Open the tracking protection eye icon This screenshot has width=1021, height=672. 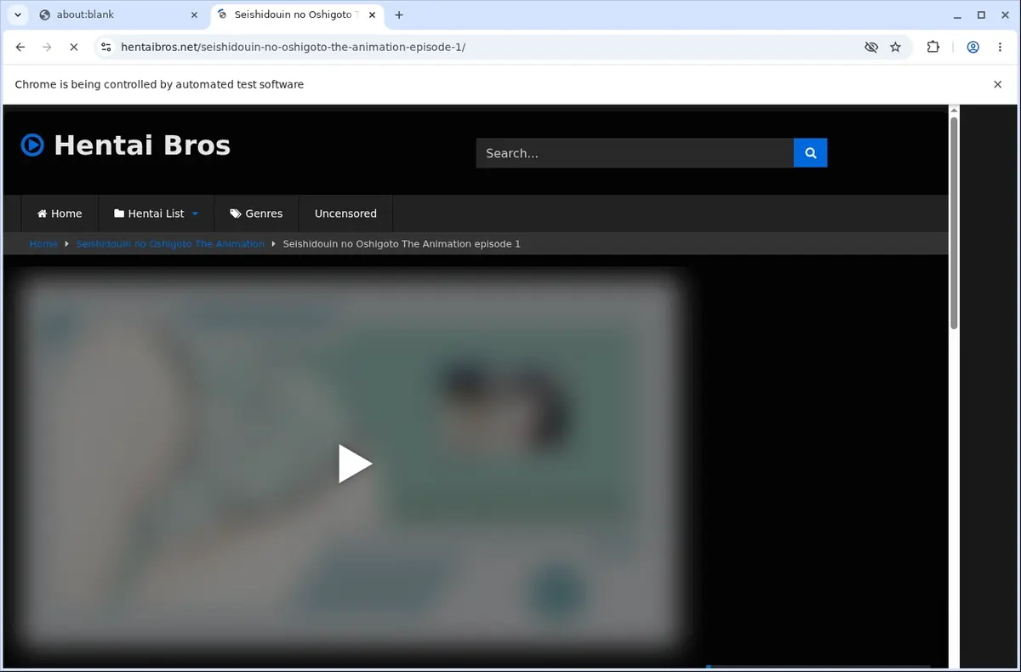[871, 47]
